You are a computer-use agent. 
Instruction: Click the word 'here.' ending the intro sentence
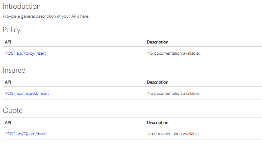coord(85,16)
